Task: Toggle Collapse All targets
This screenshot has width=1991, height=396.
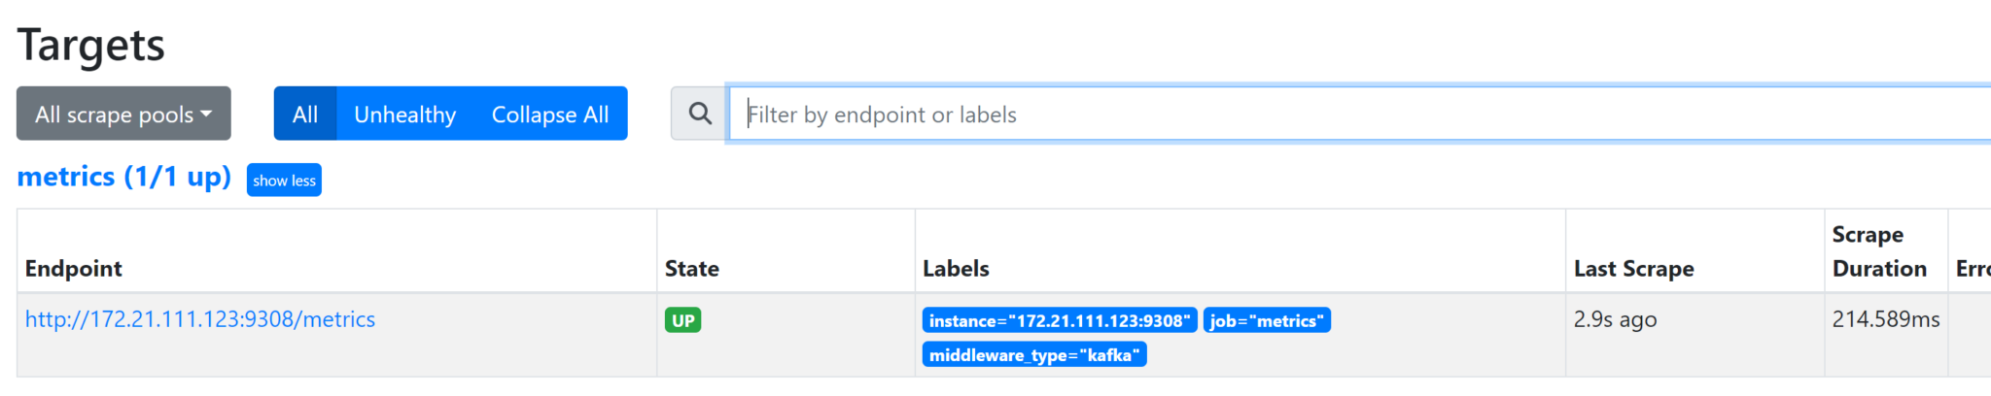Action: (x=550, y=114)
